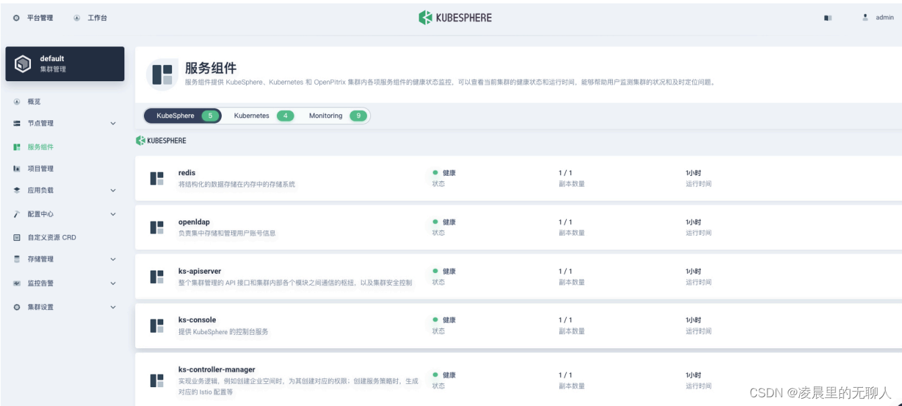Viewport: 902px width, 406px height.
Task: Click the large 服务组件 header icon
Action: pos(162,74)
